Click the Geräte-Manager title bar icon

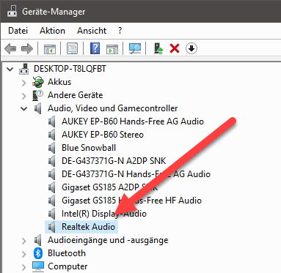click(12, 11)
